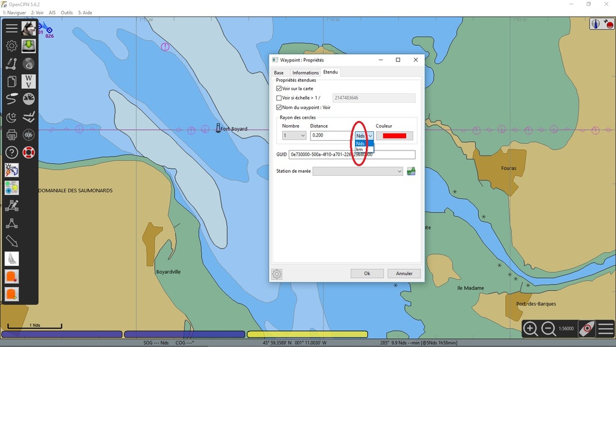Switch to the Informations tab
Screen dimensions: 616x440
click(305, 73)
